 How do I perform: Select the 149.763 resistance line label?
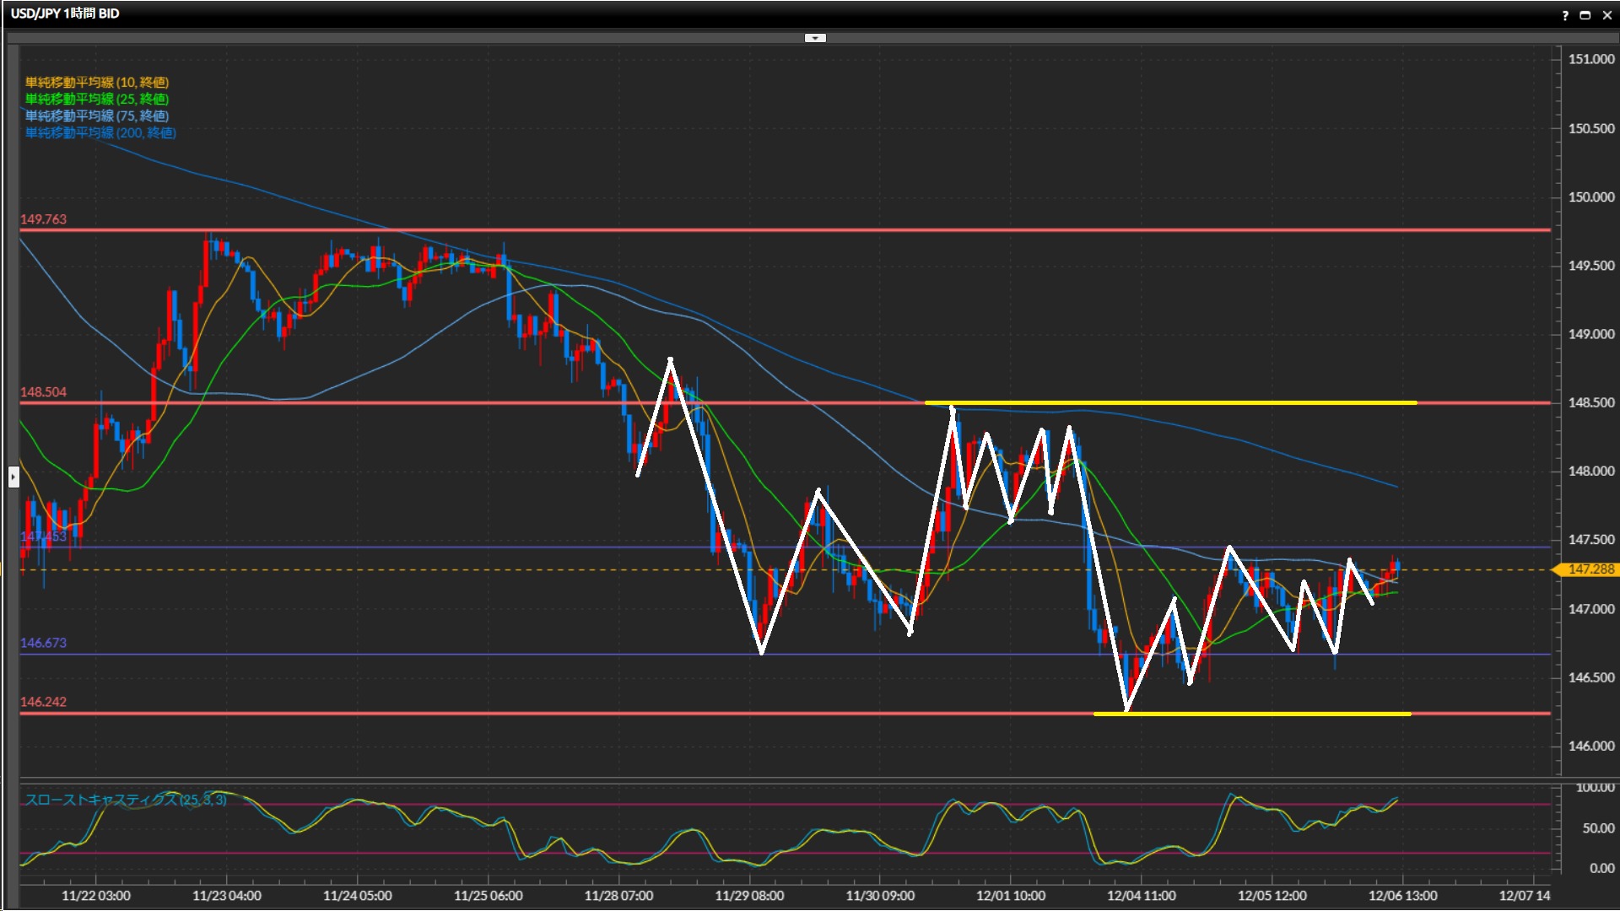pos(43,219)
